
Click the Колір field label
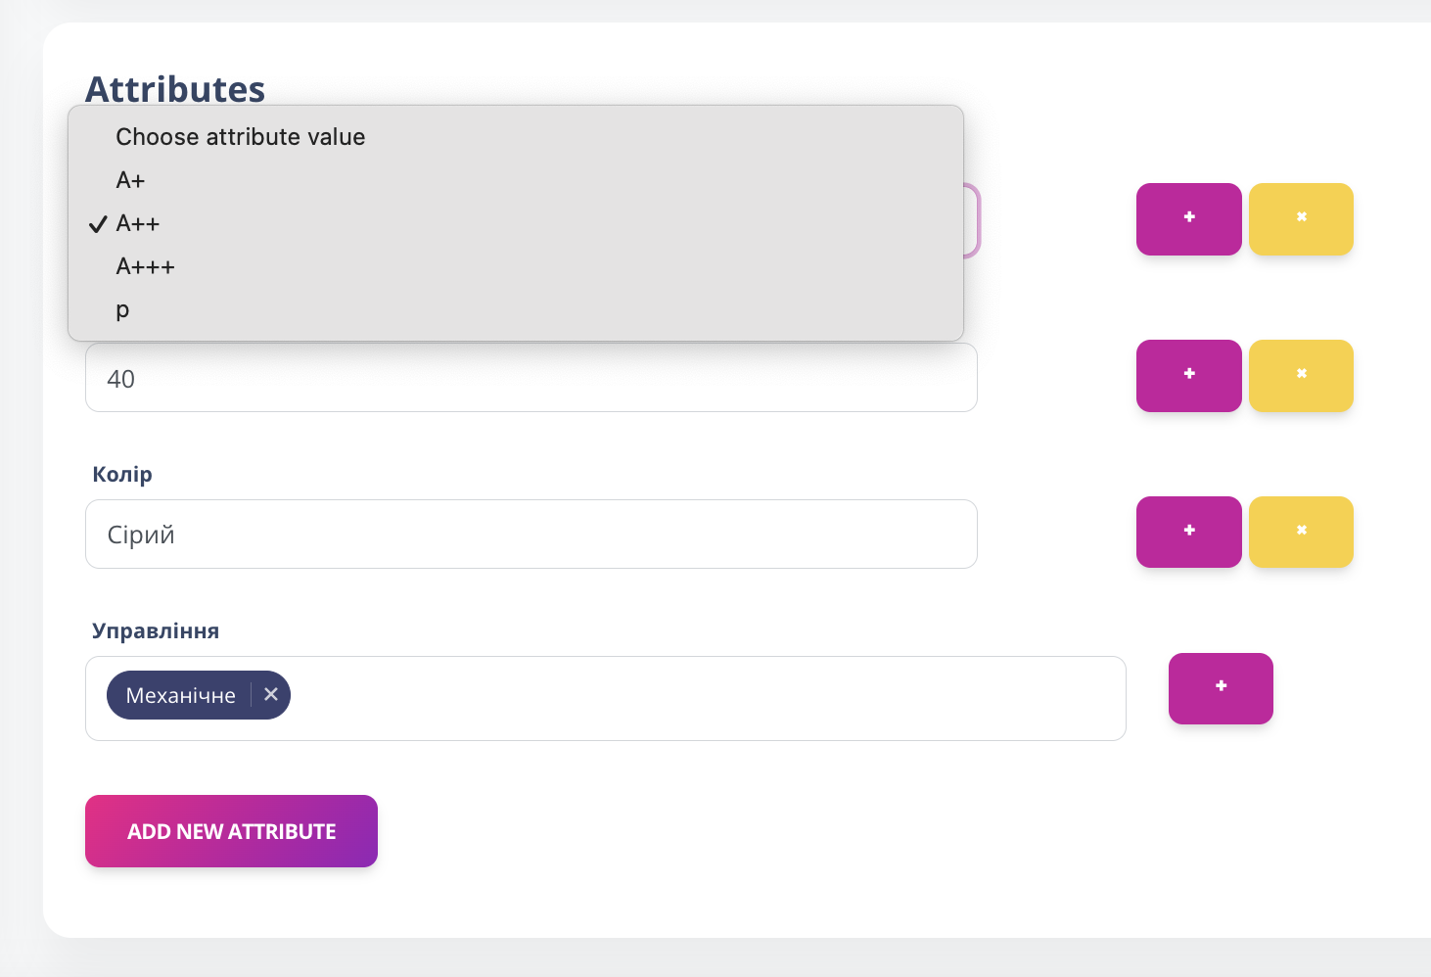coord(122,475)
